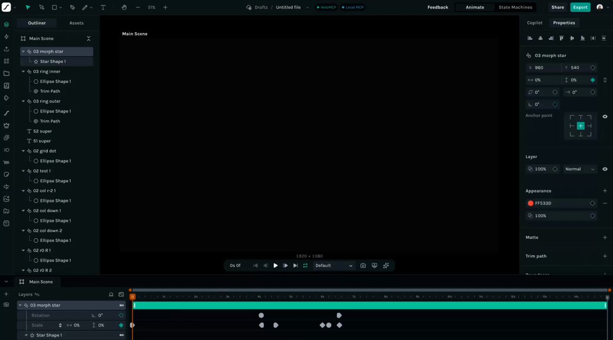613x340 pixels.
Task: Select the Hand pan tool
Action: point(124,8)
